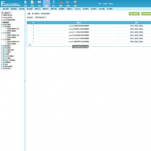Open the Shop section icon
The height and width of the screenshot is (151, 151).
coord(68,3)
